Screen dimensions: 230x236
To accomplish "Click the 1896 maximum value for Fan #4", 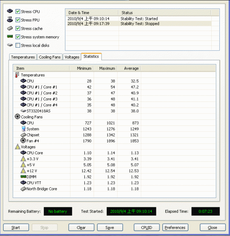I will point(111,141).
